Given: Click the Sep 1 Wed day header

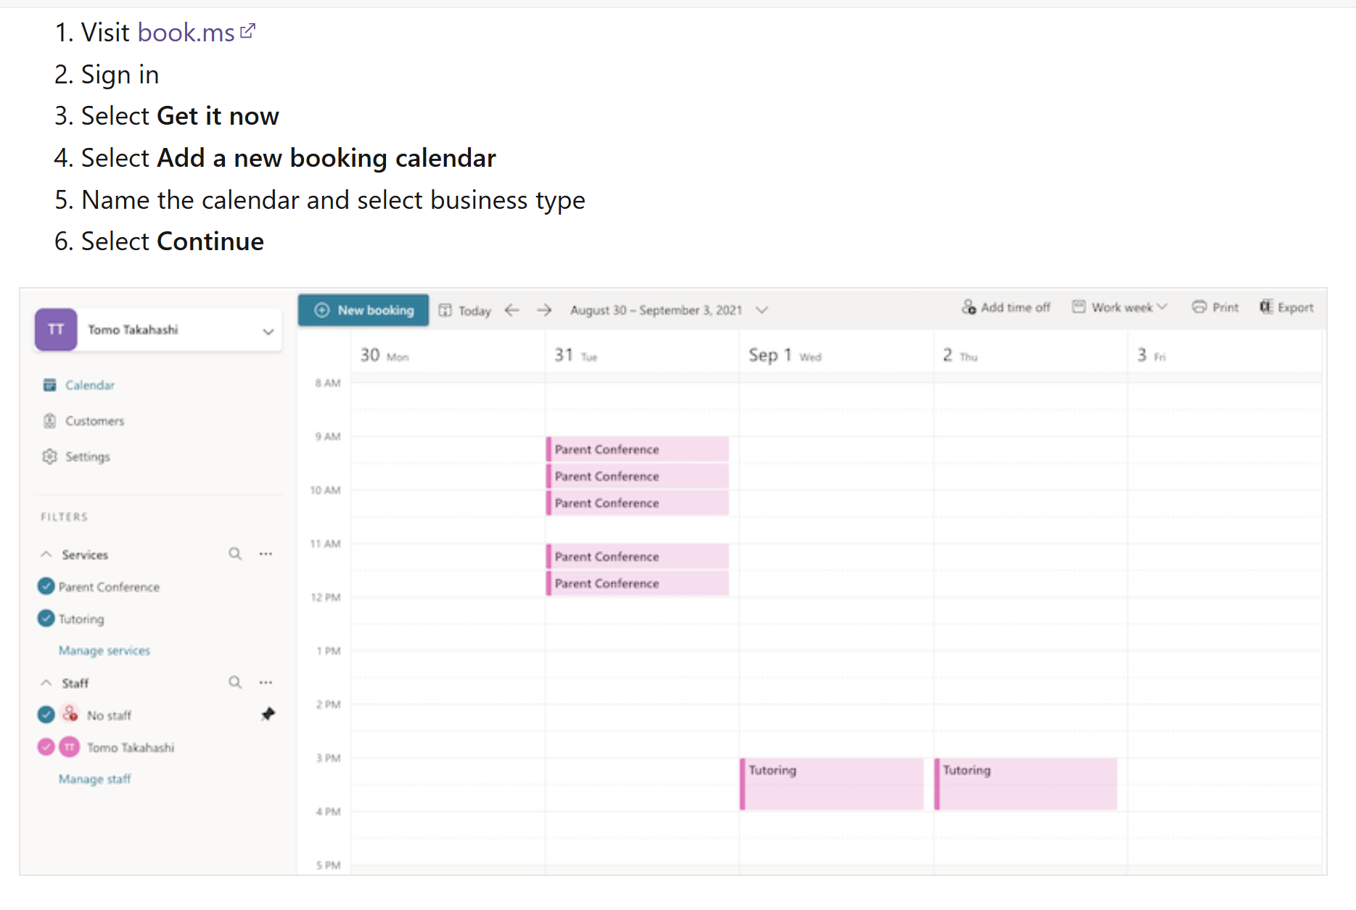Looking at the screenshot, I should pyautogui.click(x=785, y=355).
